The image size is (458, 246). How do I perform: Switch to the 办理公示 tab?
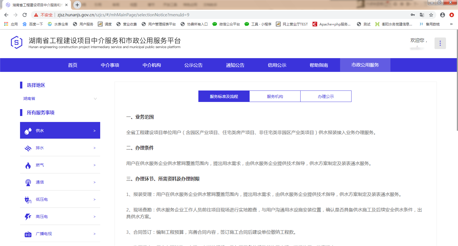pos(326,97)
